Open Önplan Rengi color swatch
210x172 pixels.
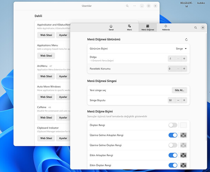[183, 125]
